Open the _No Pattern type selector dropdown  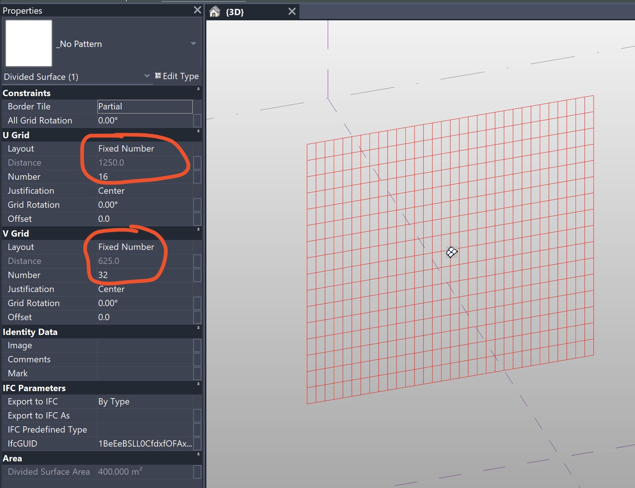[x=193, y=44]
